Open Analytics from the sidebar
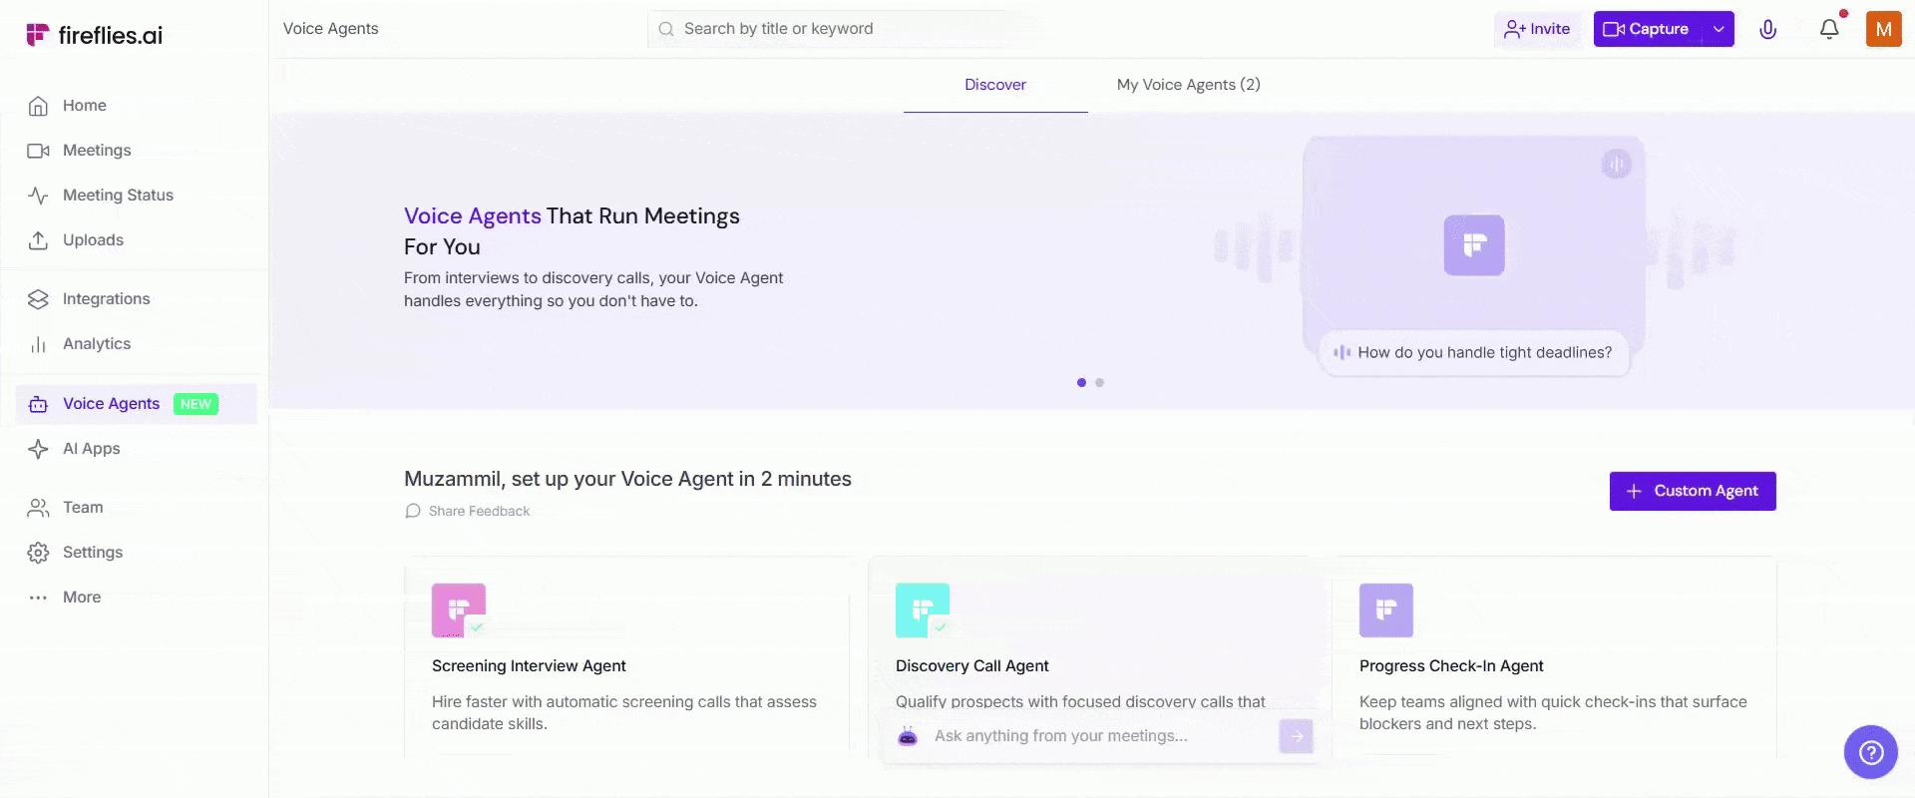Image resolution: width=1915 pixels, height=798 pixels. 97,344
